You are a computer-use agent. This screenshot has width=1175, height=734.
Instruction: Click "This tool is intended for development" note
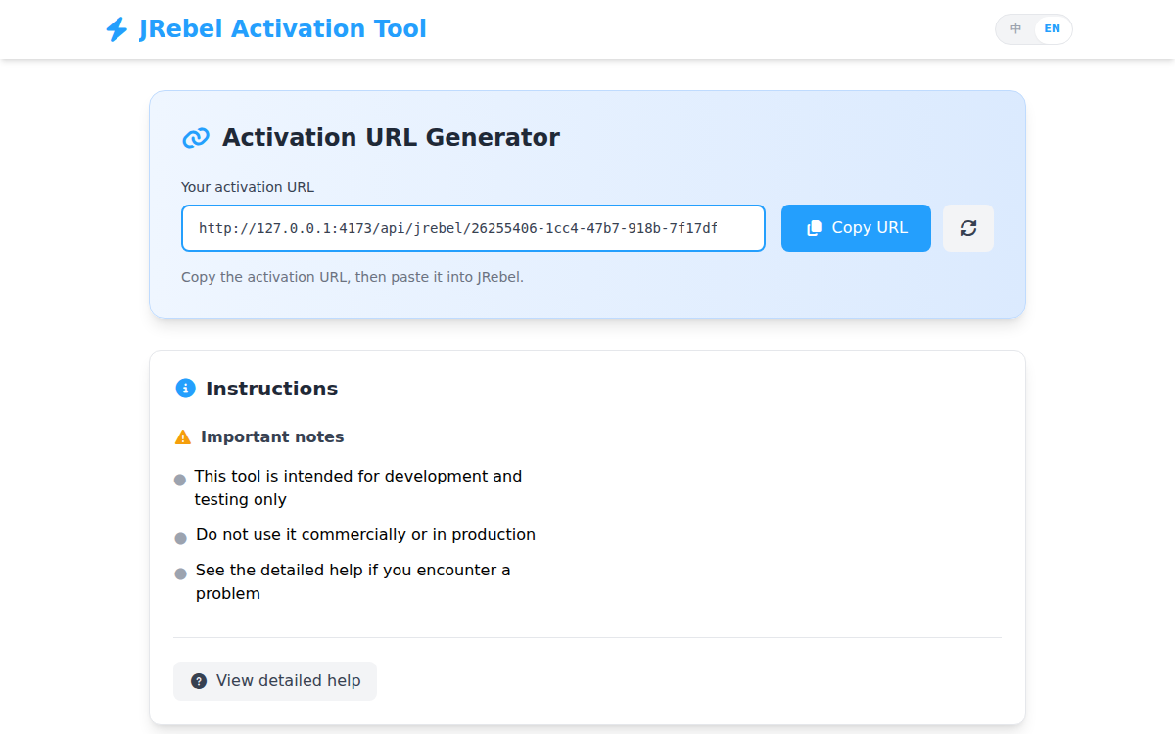pyautogui.click(x=358, y=487)
